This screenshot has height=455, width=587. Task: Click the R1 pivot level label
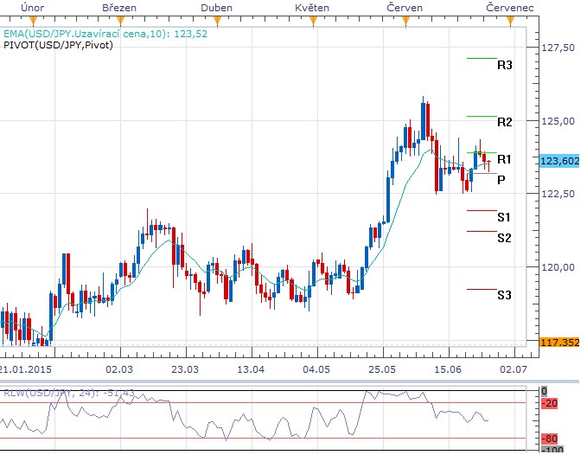[x=504, y=159]
